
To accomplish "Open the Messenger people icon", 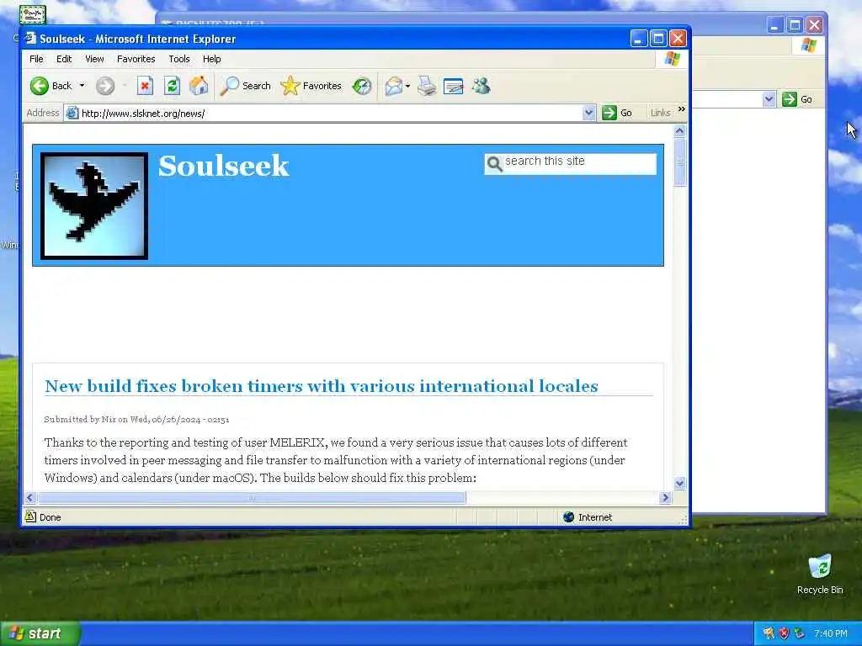I will click(481, 86).
